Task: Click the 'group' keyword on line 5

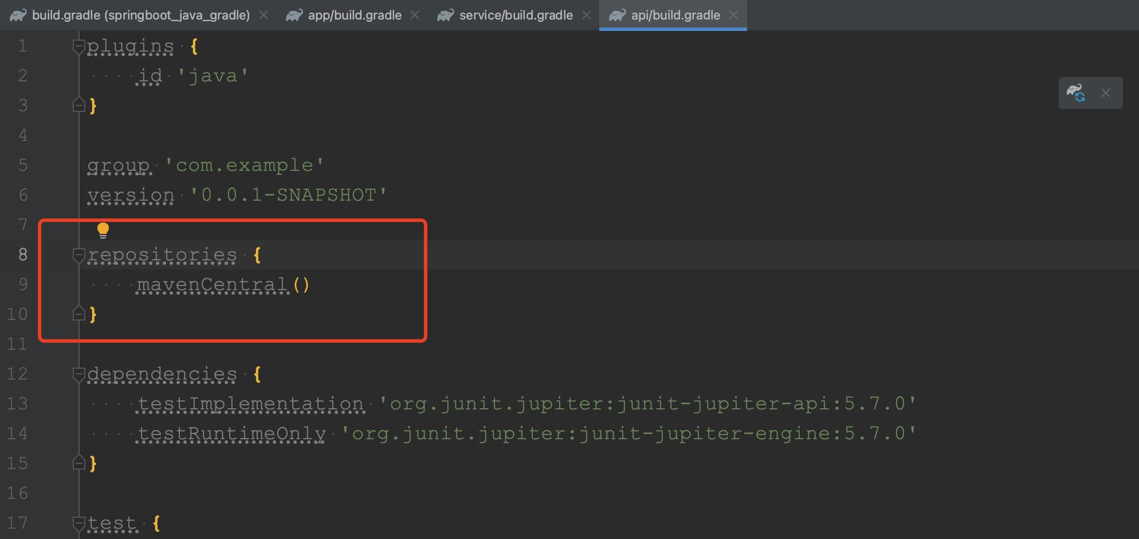Action: tap(119, 165)
